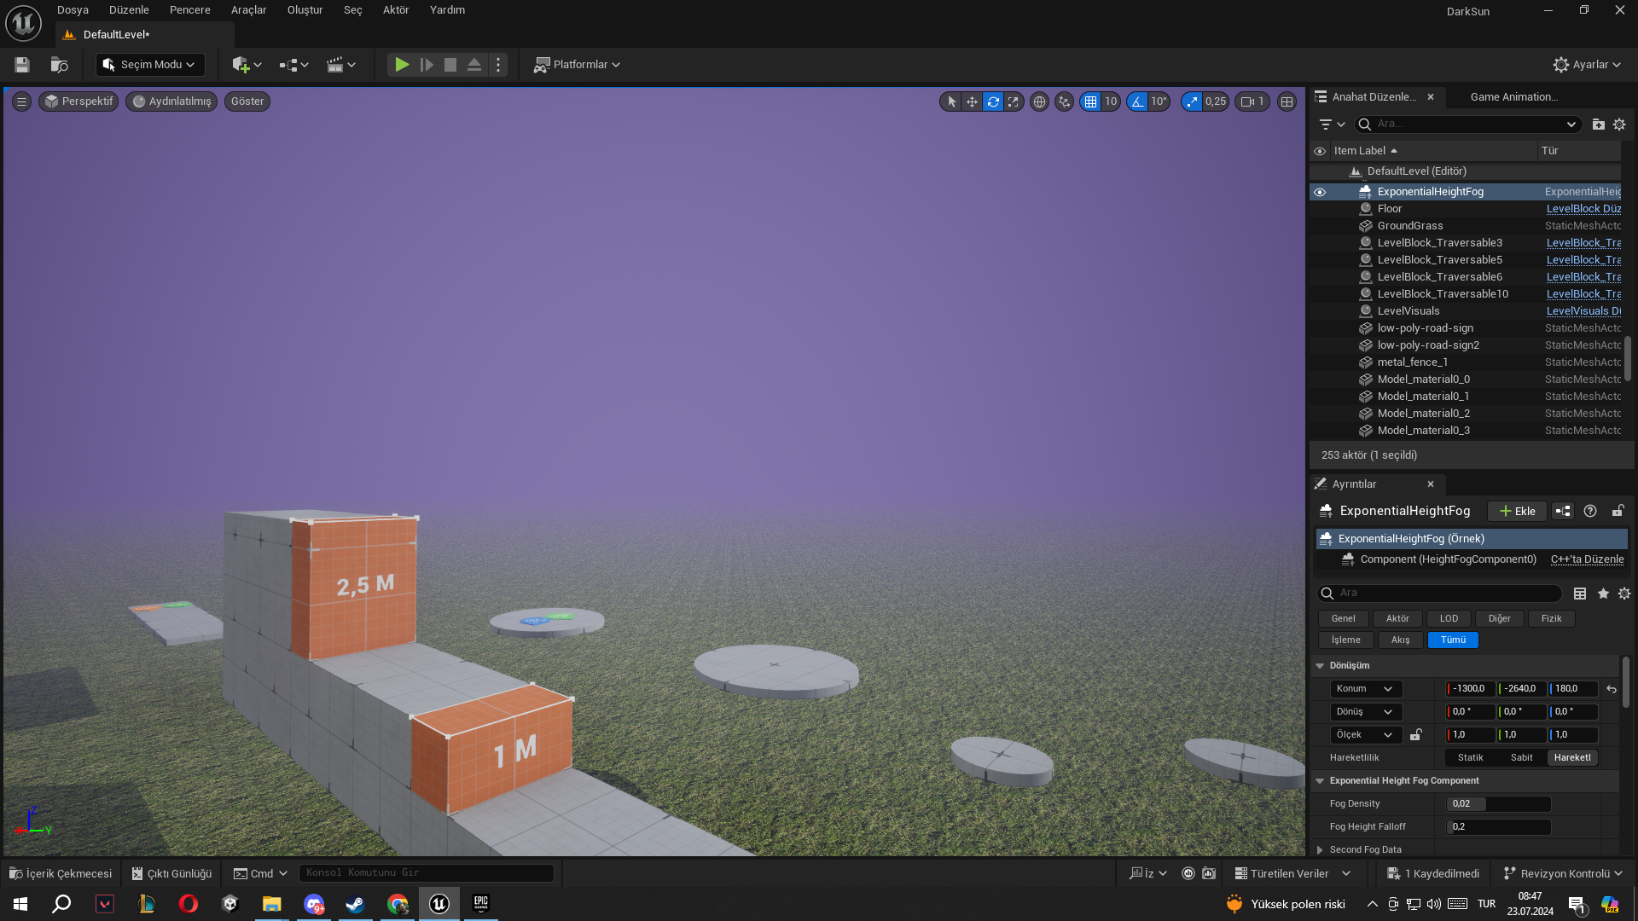The image size is (1638, 921).
Task: Select the rotate transform tool
Action: pyautogui.click(x=993, y=101)
